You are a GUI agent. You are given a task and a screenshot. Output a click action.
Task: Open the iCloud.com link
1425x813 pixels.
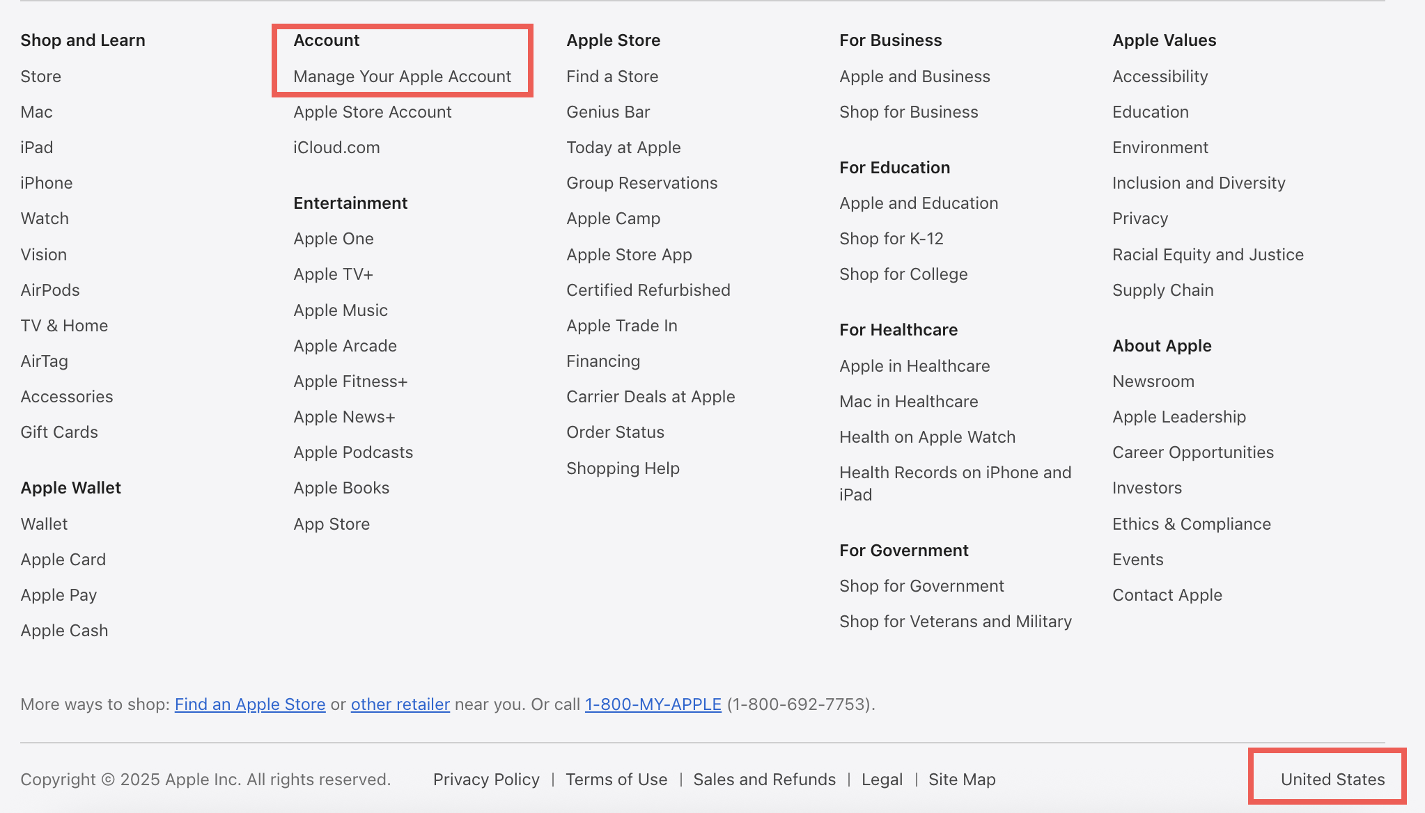[x=336, y=148]
